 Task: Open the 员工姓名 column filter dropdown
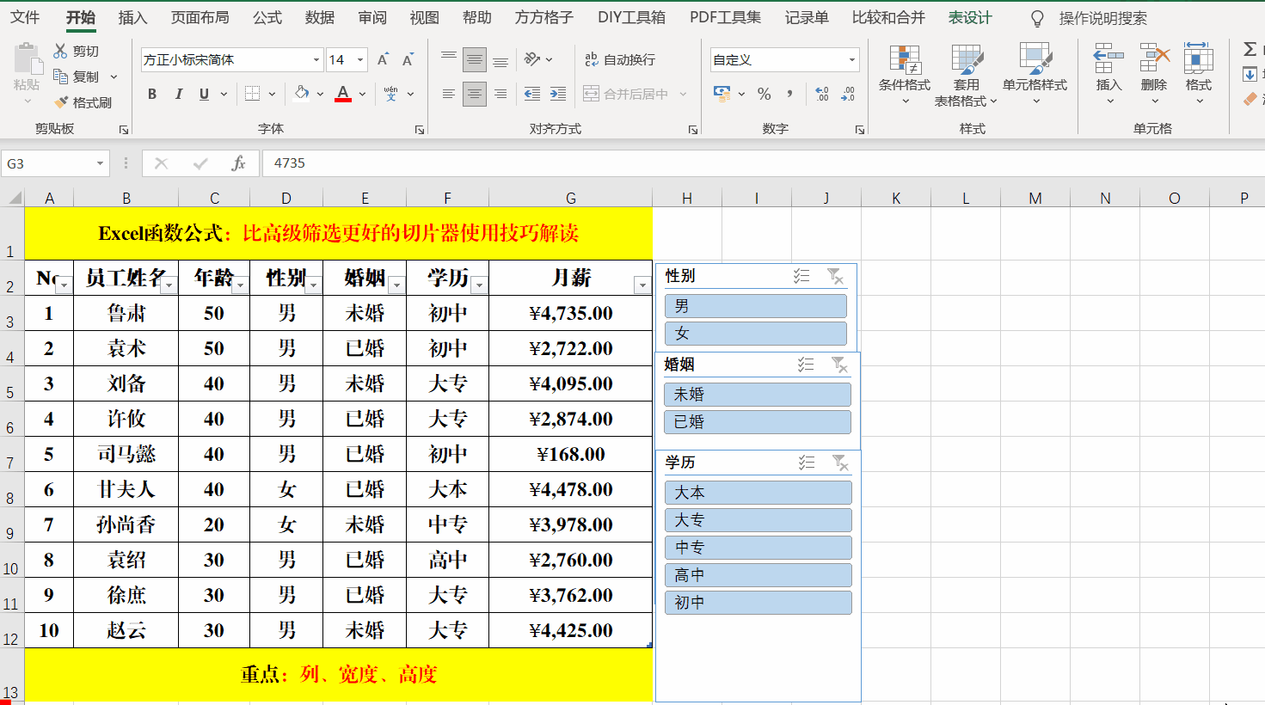[x=169, y=285]
